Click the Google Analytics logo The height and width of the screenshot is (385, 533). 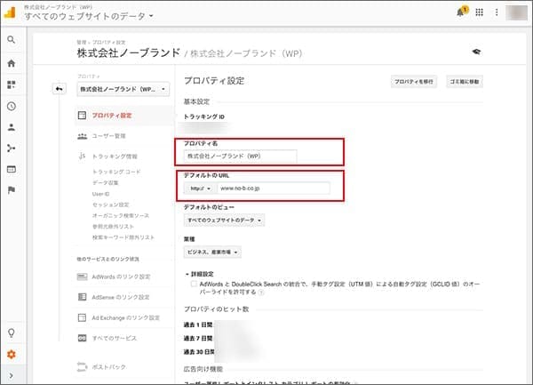pyautogui.click(x=10, y=12)
